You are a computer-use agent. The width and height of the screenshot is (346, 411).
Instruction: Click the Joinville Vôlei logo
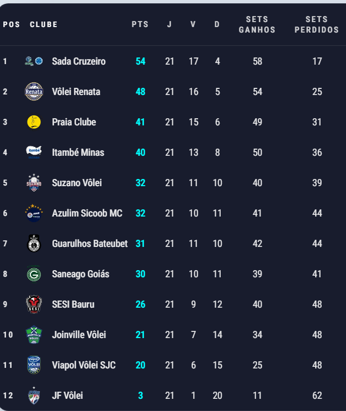click(x=34, y=335)
